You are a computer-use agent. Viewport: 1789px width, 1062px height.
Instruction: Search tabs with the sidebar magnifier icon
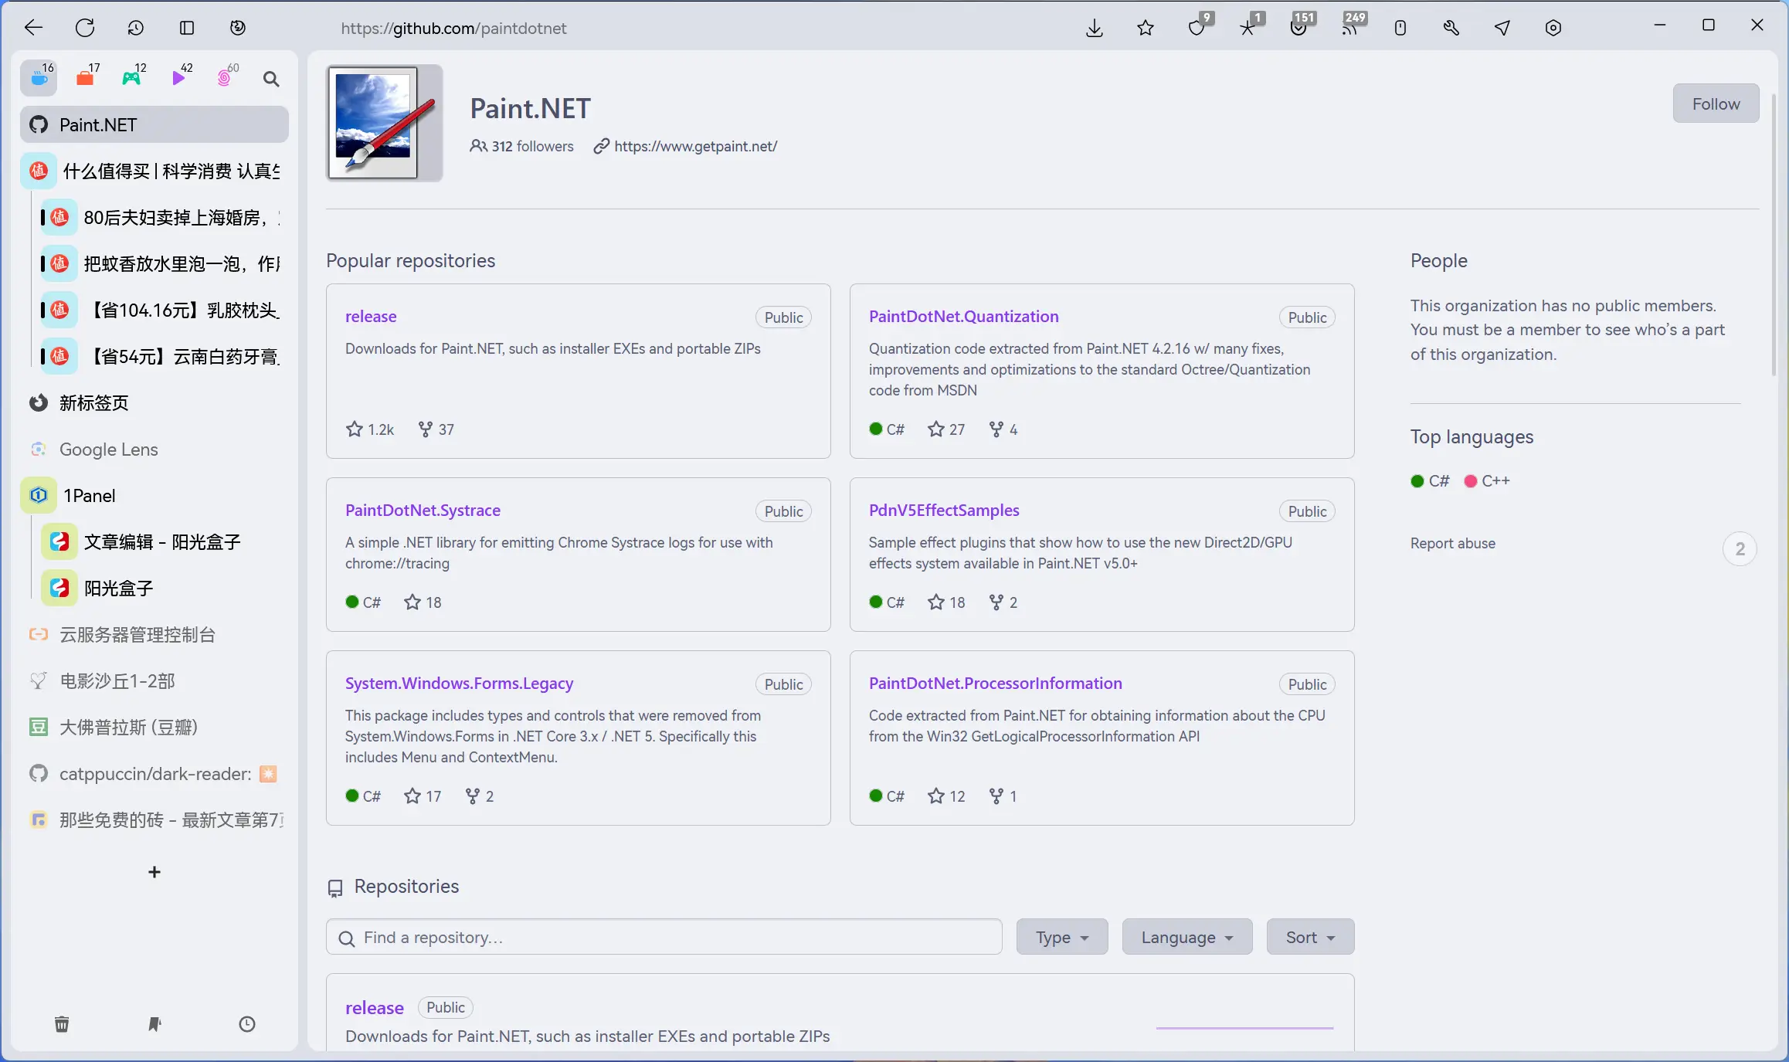pyautogui.click(x=271, y=78)
